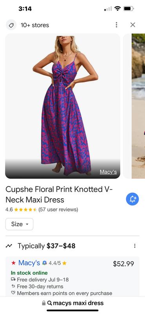Tap the macys maxi dress address bar
Image resolution: width=145 pixels, height=314 pixels.
[x=72, y=303]
